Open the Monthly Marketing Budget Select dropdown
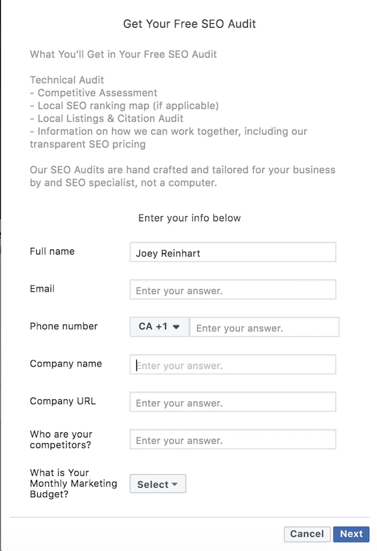The height and width of the screenshot is (551, 377). [x=158, y=484]
